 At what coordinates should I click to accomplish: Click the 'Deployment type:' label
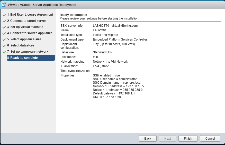[x=72, y=40]
